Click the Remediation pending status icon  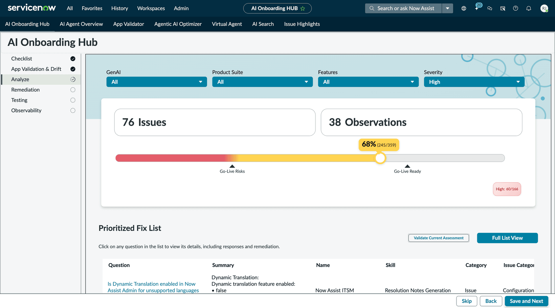(73, 90)
